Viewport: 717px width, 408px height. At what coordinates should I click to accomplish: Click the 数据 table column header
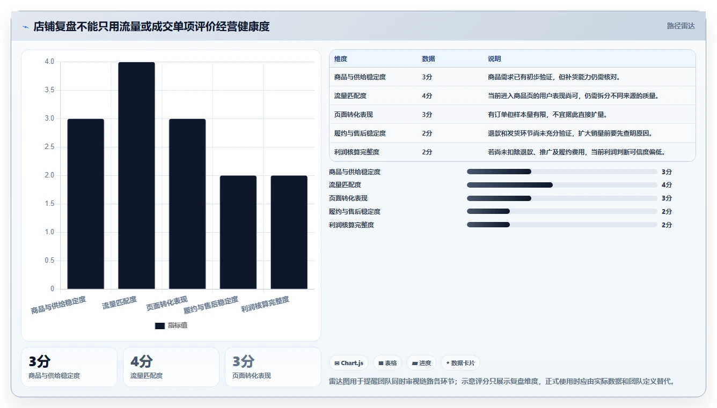(429, 59)
